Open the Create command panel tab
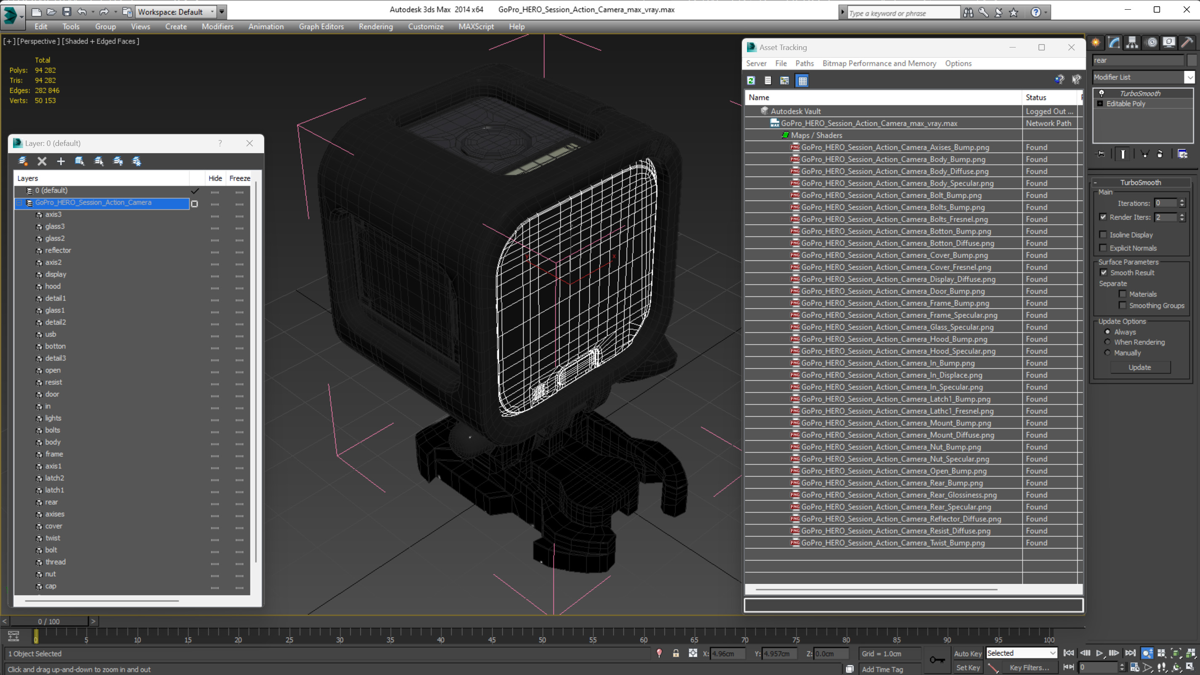This screenshot has height=675, width=1200. [1096, 42]
